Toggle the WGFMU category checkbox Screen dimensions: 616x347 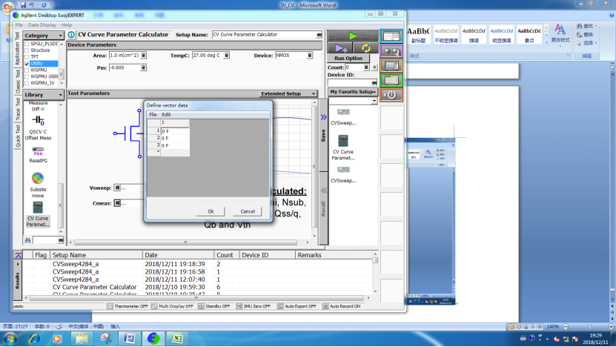[27, 70]
